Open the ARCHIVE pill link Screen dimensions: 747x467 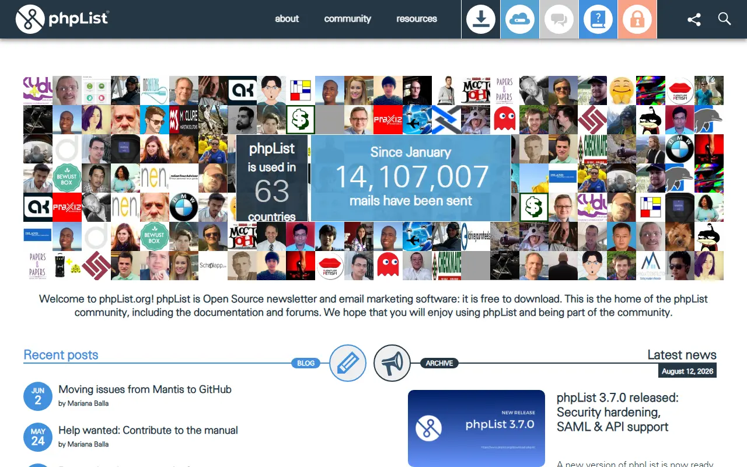pyautogui.click(x=439, y=363)
